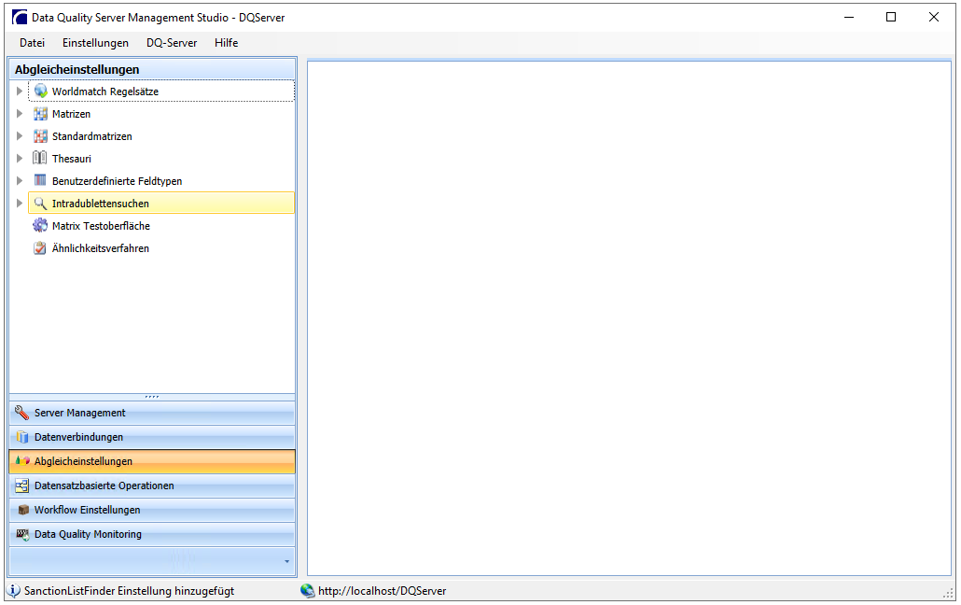Click the Datenverbindungen icon
This screenshot has width=961, height=605.
click(22, 437)
